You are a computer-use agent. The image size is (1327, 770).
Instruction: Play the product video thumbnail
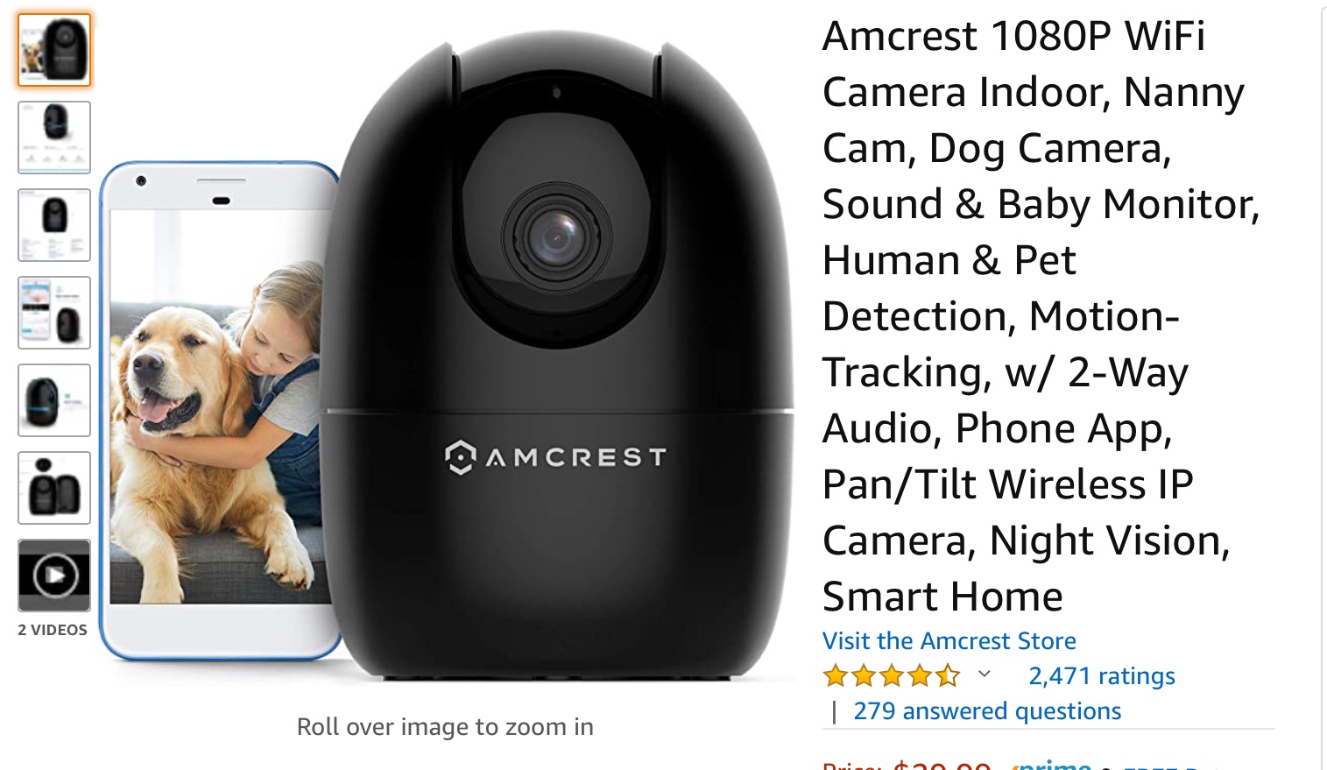pyautogui.click(x=54, y=576)
